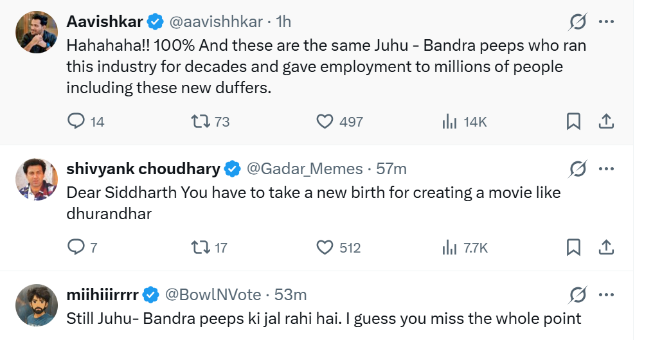Open more options menu on Aavishkar's tweet
662x340 pixels.
coord(606,22)
